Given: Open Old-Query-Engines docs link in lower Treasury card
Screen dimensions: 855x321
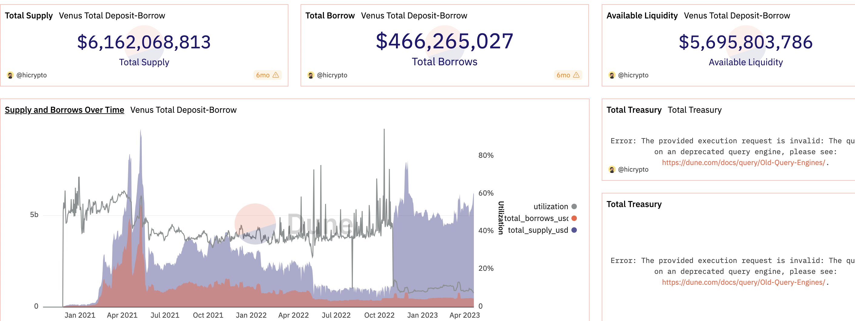Looking at the screenshot, I should (x=744, y=282).
